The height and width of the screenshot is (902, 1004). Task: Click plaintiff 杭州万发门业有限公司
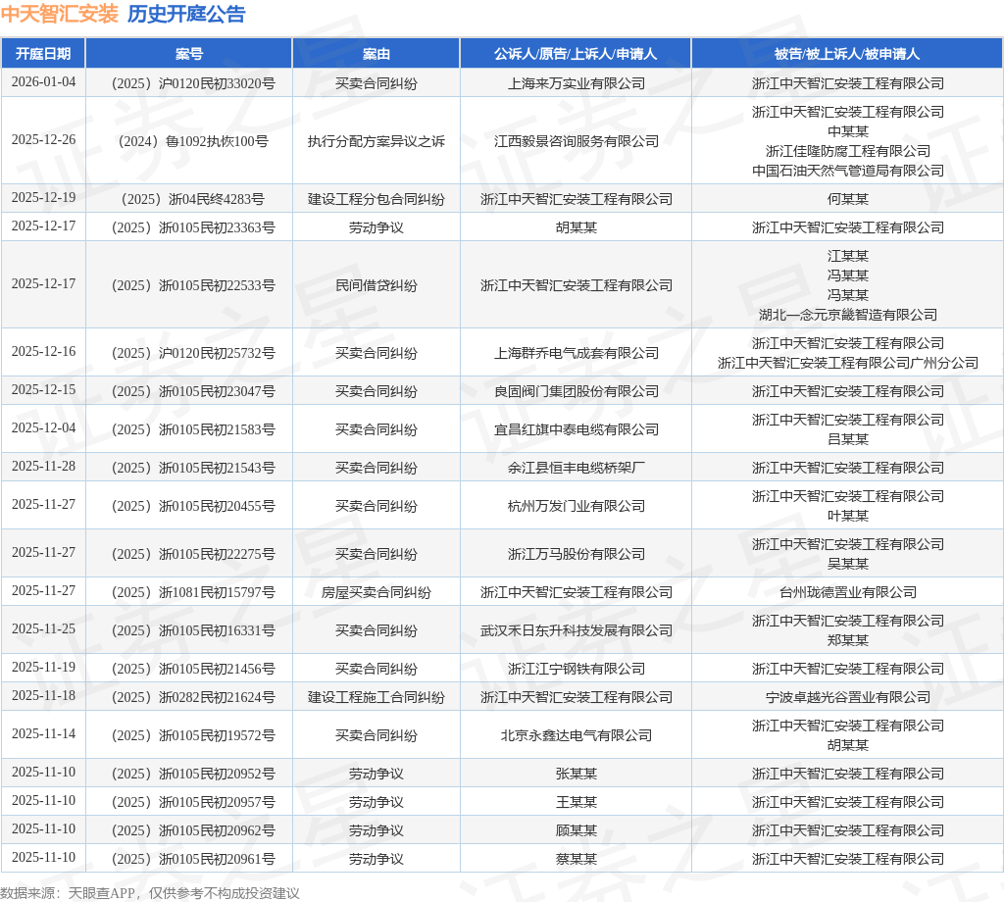(577, 506)
